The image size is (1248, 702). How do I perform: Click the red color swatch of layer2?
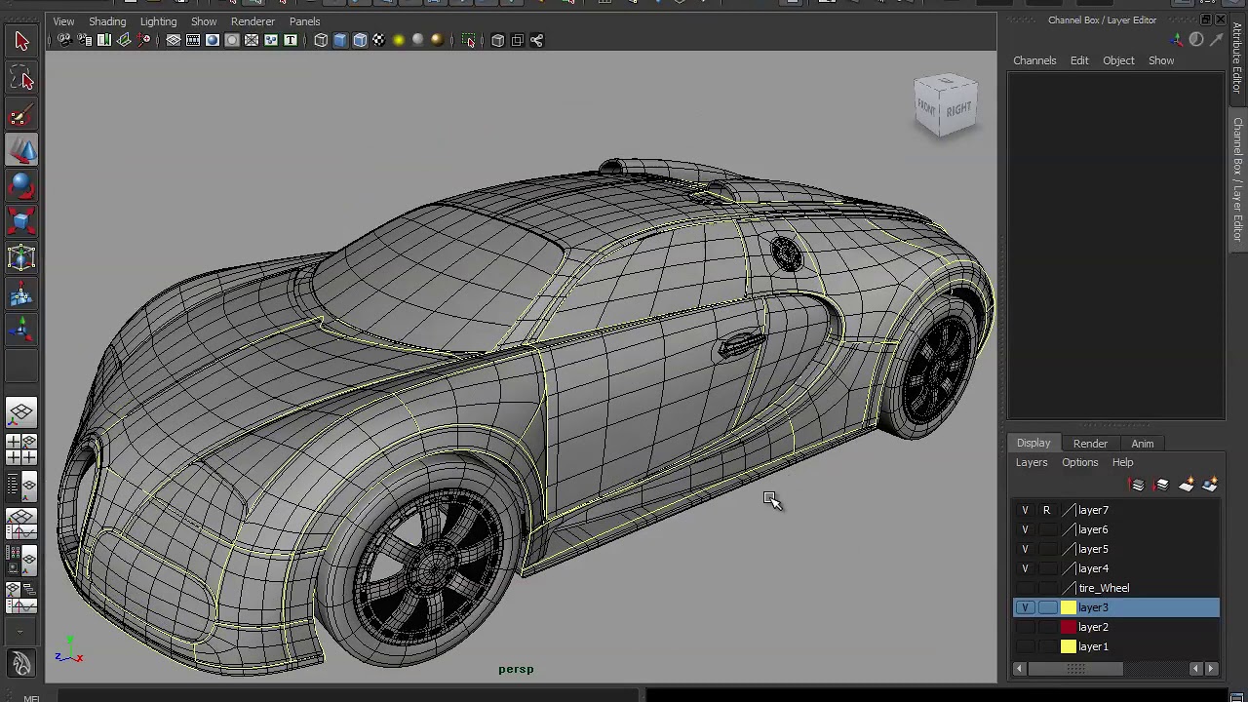coord(1068,627)
